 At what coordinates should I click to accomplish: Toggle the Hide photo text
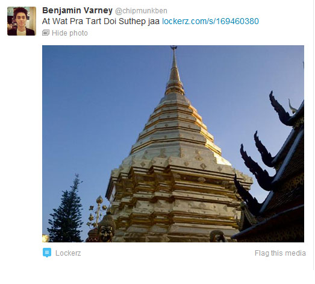tap(70, 33)
